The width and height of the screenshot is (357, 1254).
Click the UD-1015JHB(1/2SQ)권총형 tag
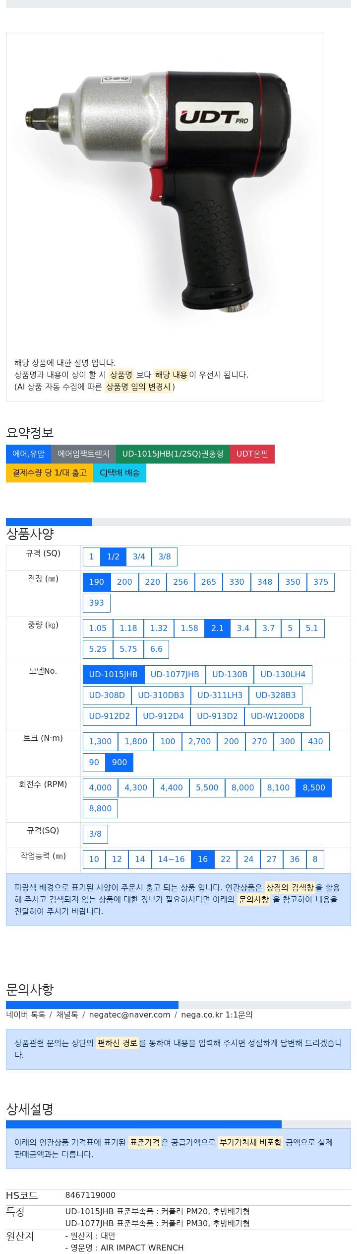pyautogui.click(x=173, y=454)
